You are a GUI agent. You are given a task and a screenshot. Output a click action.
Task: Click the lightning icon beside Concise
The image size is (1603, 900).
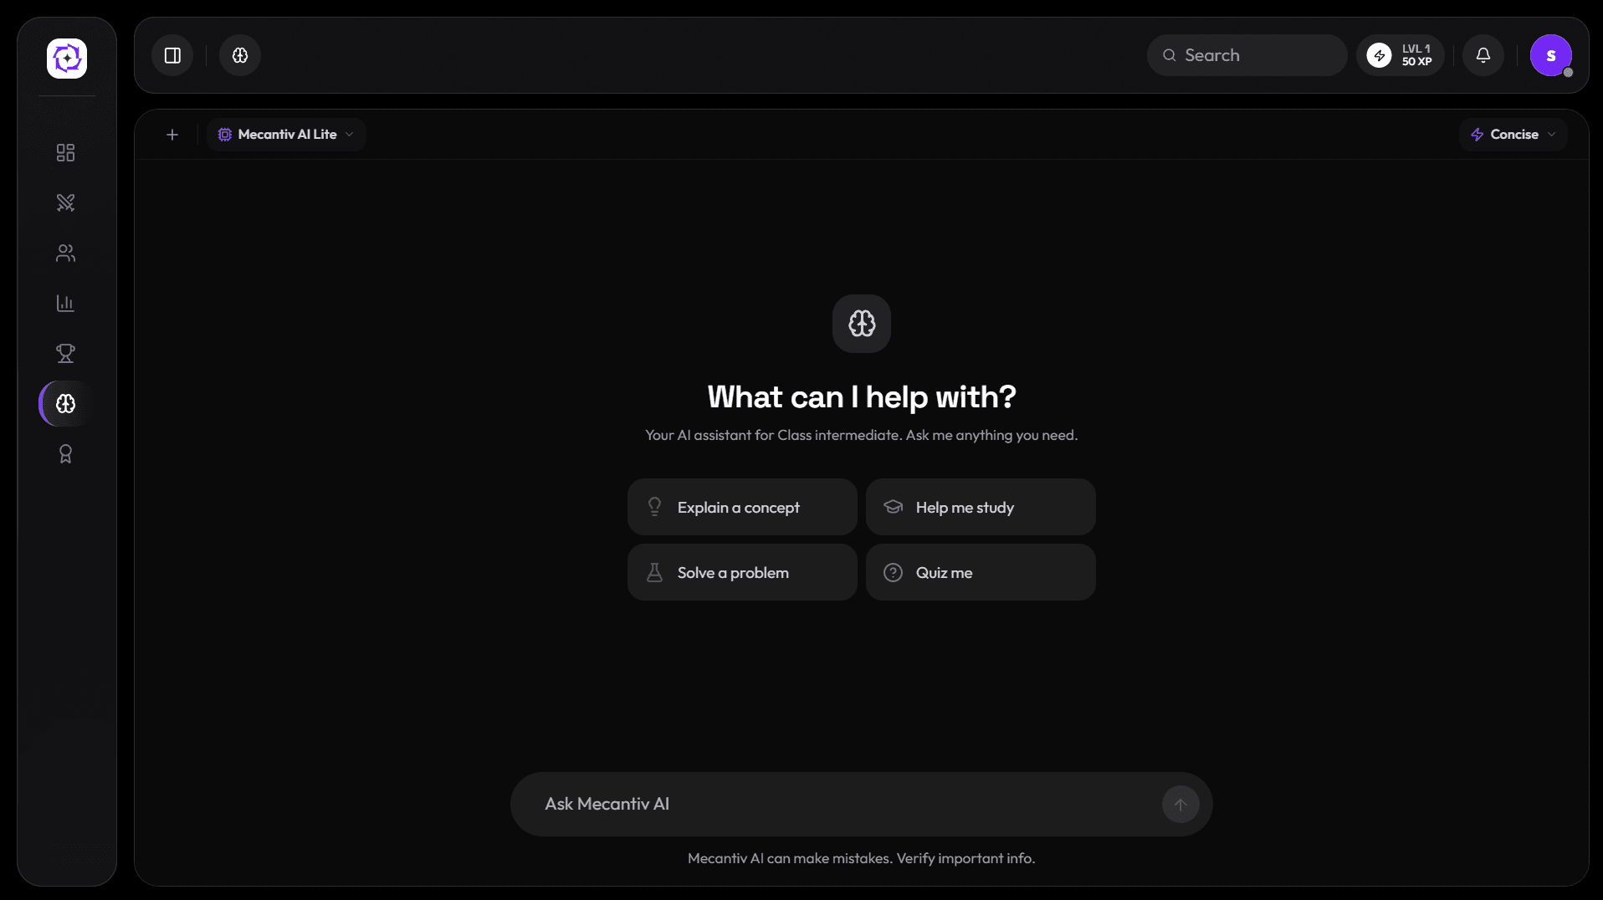coord(1477,135)
